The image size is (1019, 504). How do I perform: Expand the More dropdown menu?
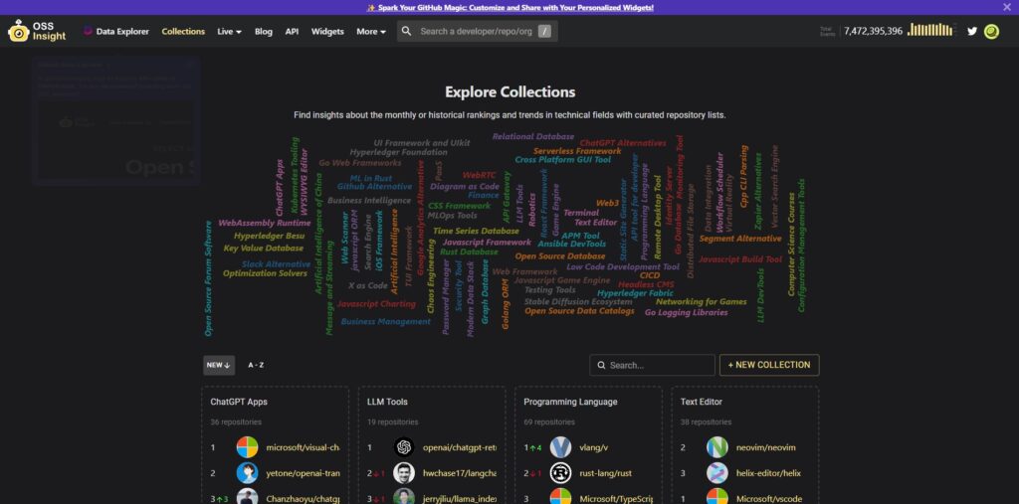pos(371,31)
